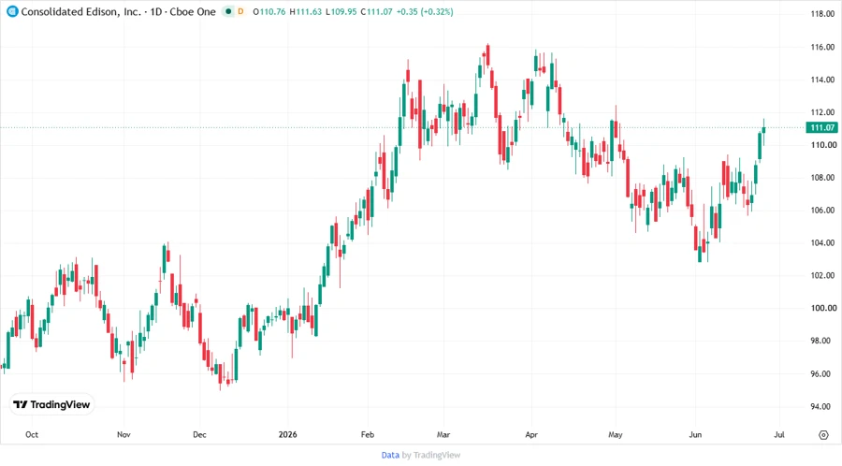Click the 102.00 price axis label

tap(822, 275)
